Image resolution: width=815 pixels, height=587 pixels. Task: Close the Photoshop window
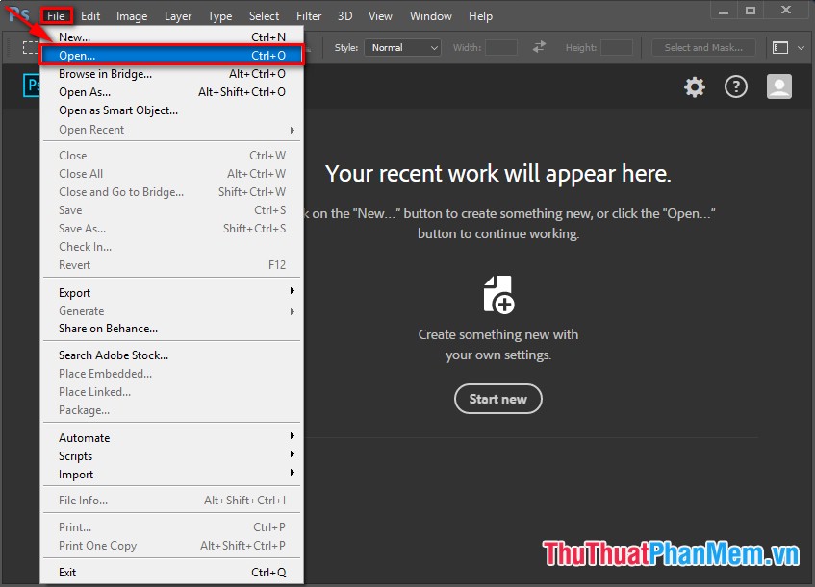point(786,10)
